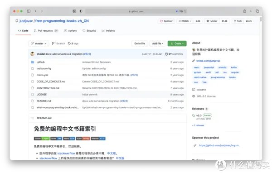Select the react topic tag

(197, 67)
